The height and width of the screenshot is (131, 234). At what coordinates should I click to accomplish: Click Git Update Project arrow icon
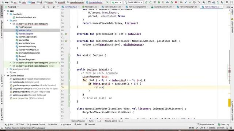(x=186, y=2)
